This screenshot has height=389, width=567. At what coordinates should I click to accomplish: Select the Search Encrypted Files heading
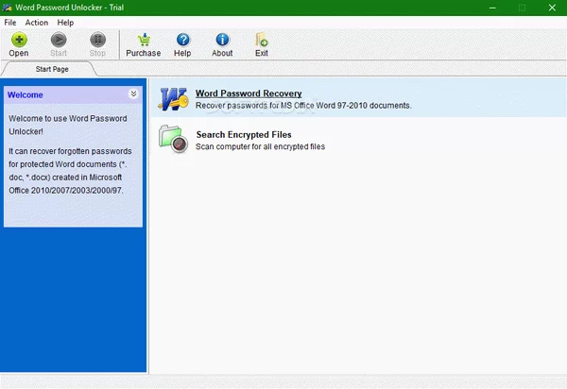pyautogui.click(x=244, y=134)
